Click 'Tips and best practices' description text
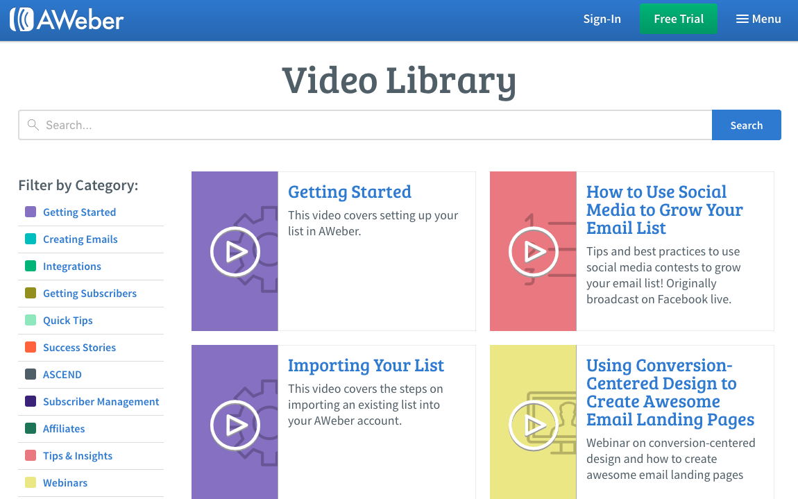The image size is (798, 499). [663, 276]
